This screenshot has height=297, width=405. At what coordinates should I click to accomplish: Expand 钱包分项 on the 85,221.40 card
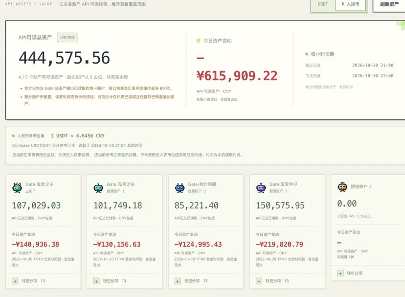[178, 281]
